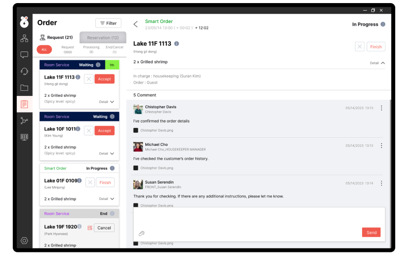Open the chat message sidebar icon

coord(24,55)
